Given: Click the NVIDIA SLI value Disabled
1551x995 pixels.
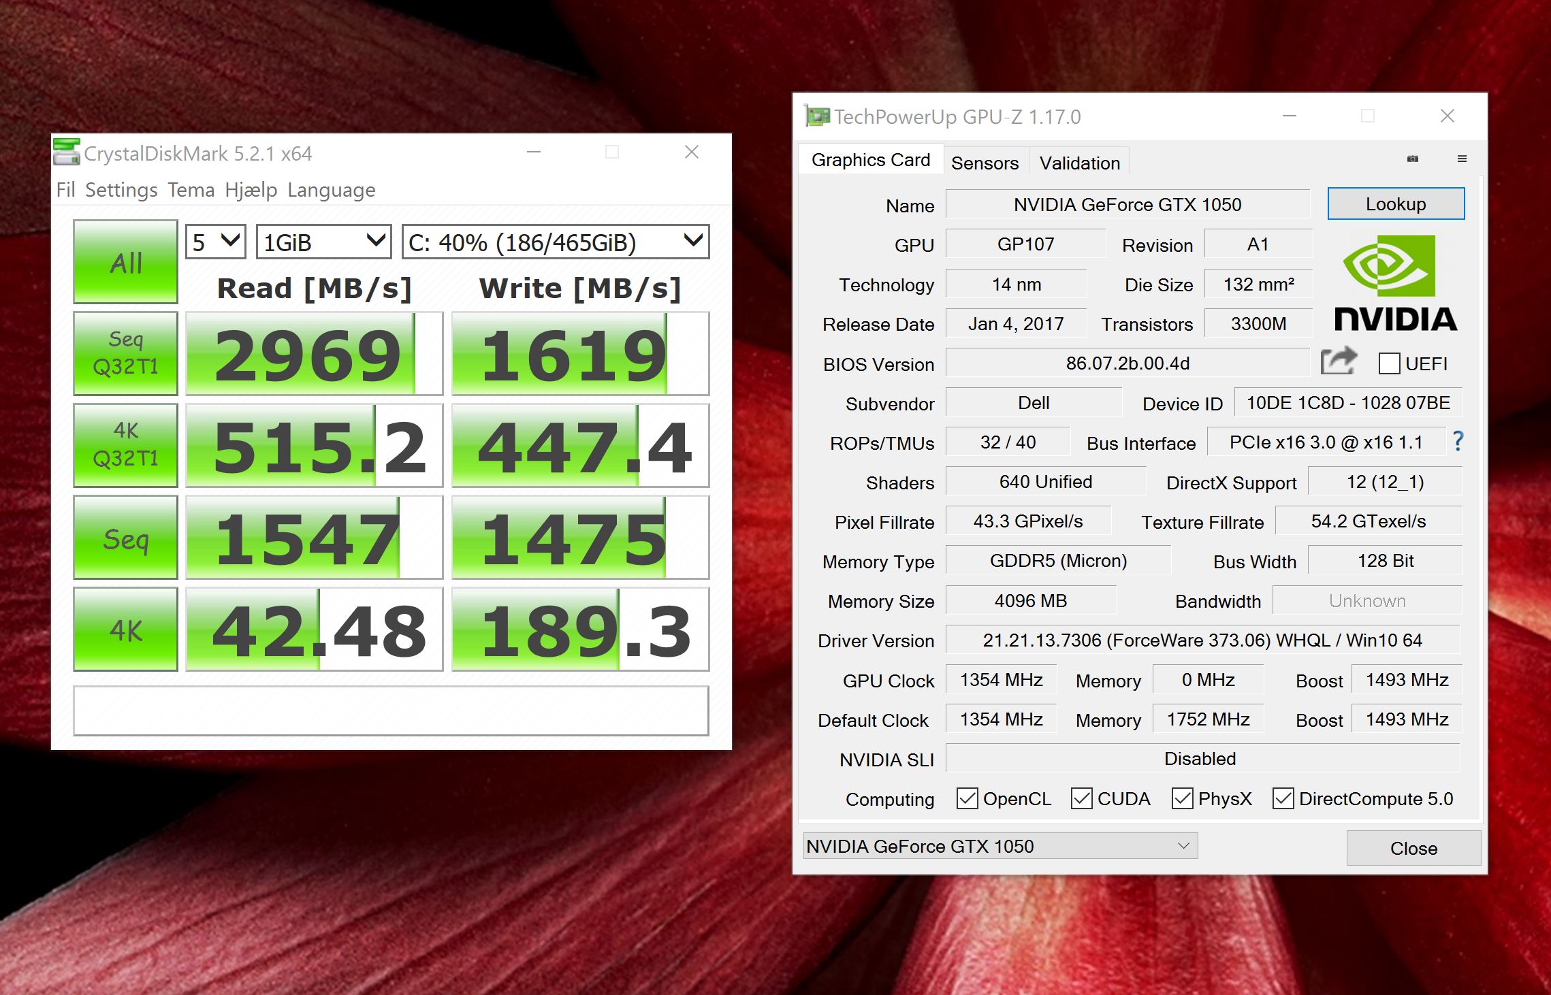Looking at the screenshot, I should (1202, 758).
